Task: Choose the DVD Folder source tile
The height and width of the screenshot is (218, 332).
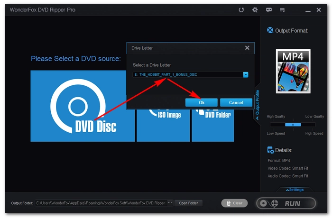Action: coord(213,125)
